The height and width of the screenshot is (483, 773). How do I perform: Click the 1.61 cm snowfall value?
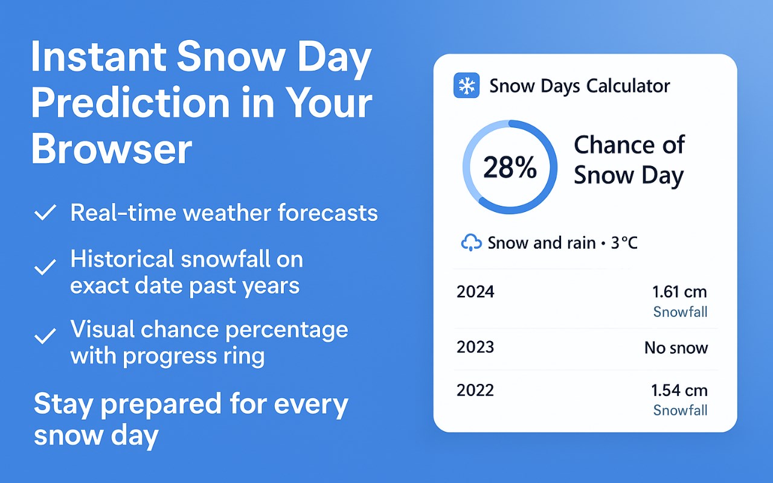(x=679, y=292)
